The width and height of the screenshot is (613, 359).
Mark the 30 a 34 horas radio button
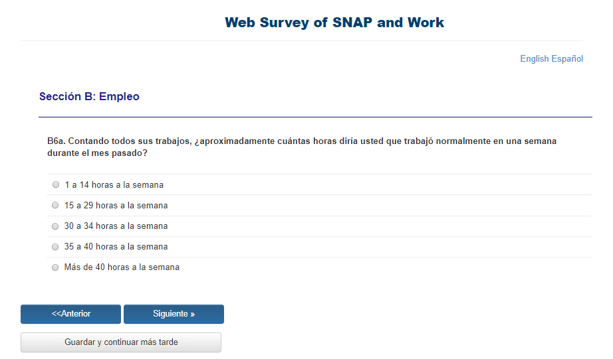[x=56, y=226]
